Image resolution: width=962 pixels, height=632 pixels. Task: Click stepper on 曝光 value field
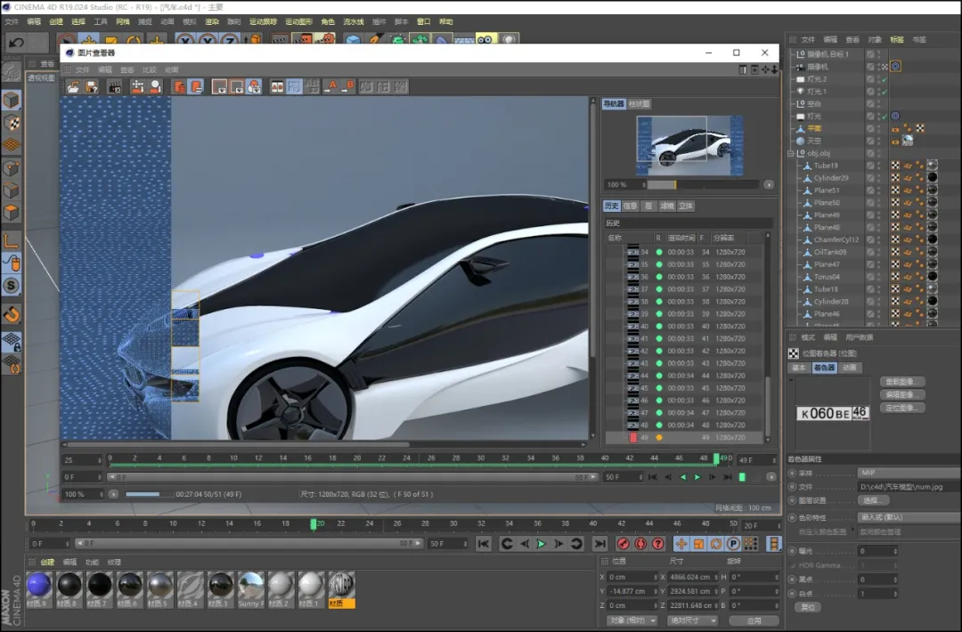pyautogui.click(x=895, y=551)
